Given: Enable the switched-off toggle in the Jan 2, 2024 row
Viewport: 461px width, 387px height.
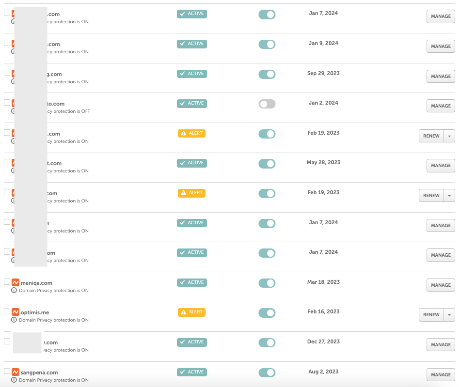Looking at the screenshot, I should tap(267, 104).
